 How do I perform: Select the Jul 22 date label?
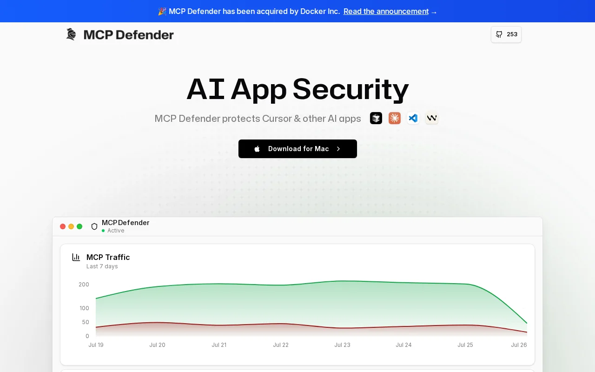281,345
